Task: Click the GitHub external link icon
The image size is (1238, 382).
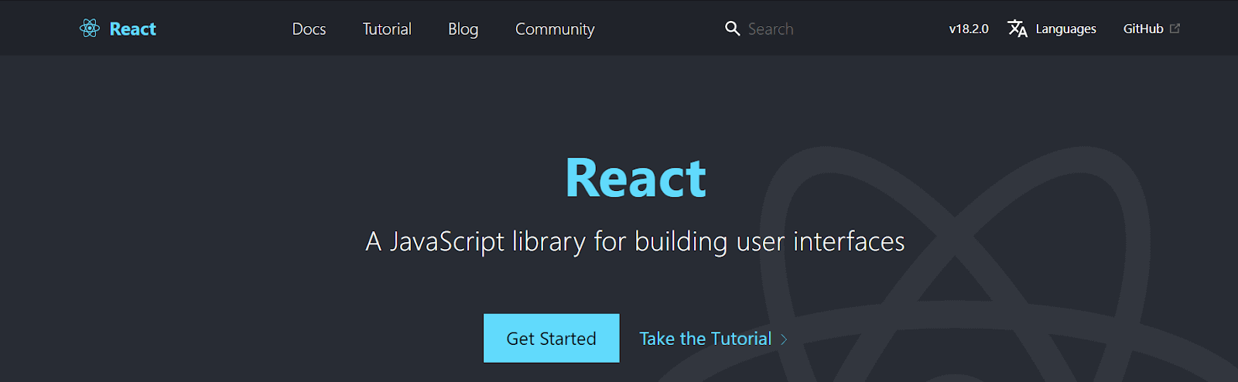Action: click(x=1175, y=29)
